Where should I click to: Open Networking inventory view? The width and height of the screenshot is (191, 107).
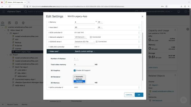point(23,23)
